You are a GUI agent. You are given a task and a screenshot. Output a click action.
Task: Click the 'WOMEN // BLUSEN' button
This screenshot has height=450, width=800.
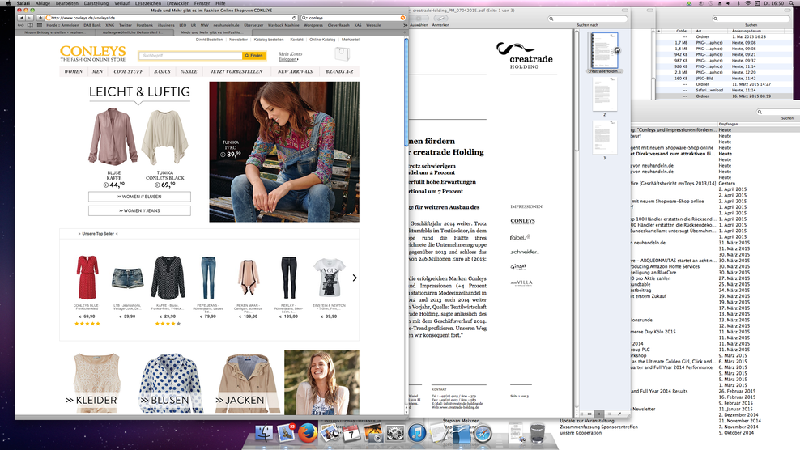[x=139, y=197]
